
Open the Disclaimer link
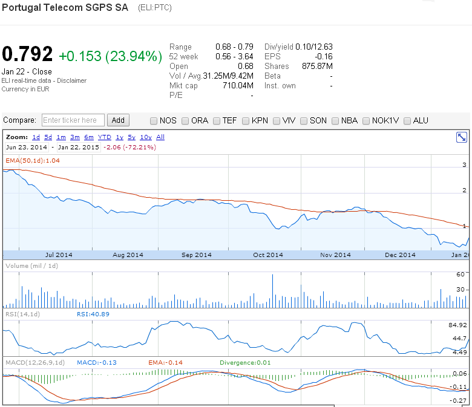point(71,80)
